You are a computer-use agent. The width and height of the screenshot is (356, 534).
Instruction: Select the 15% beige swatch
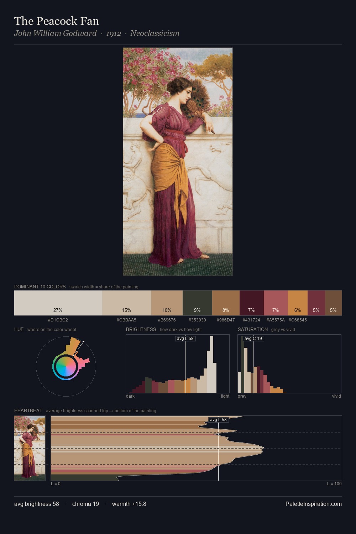[127, 303]
